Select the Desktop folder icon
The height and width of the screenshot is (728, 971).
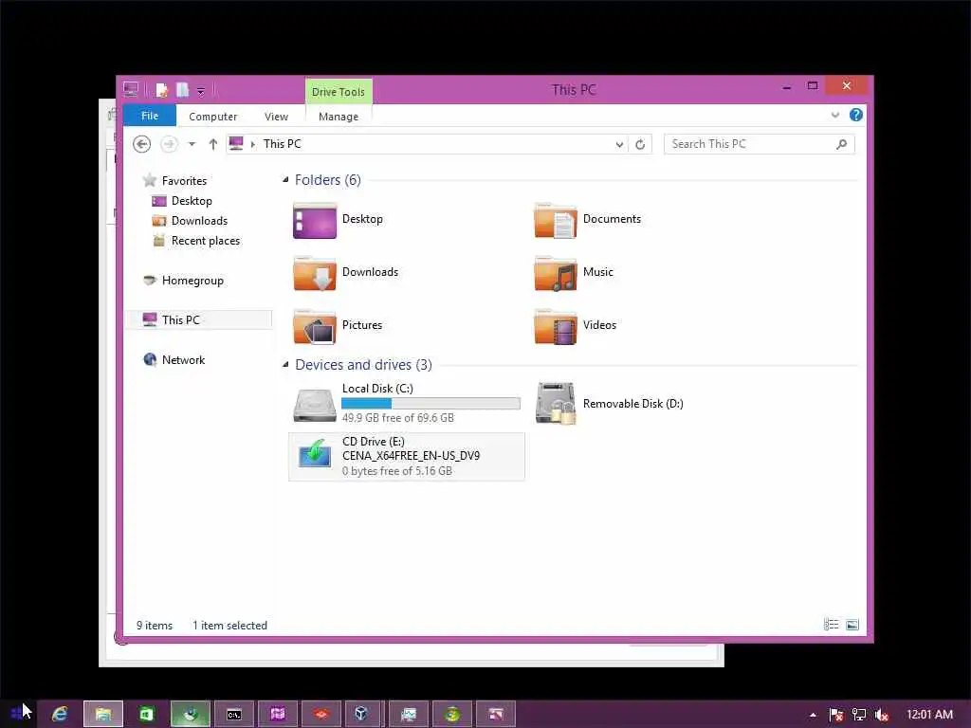tap(315, 220)
